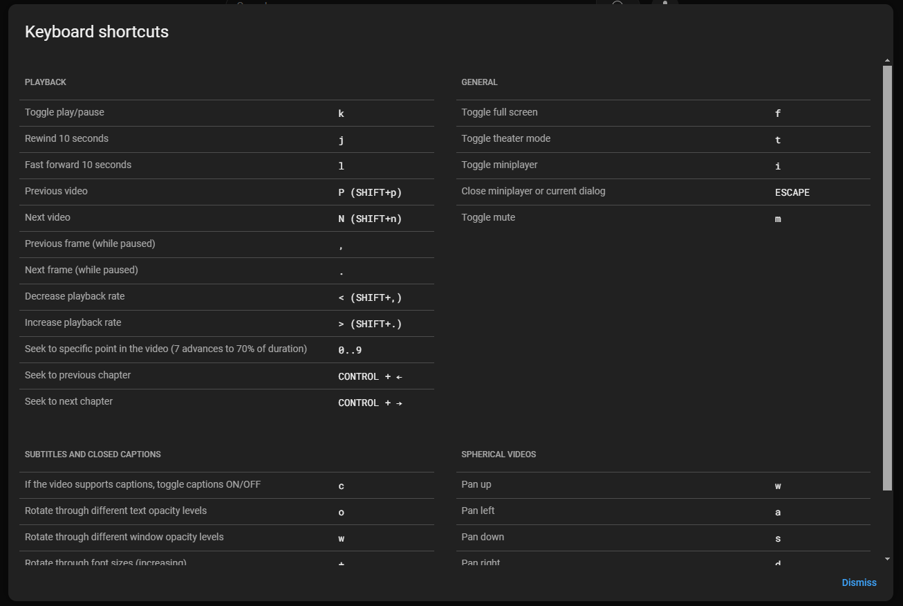Screen dimensions: 903x606
Task: Click 'Next frame (while paused)' text
Action: 82,270
